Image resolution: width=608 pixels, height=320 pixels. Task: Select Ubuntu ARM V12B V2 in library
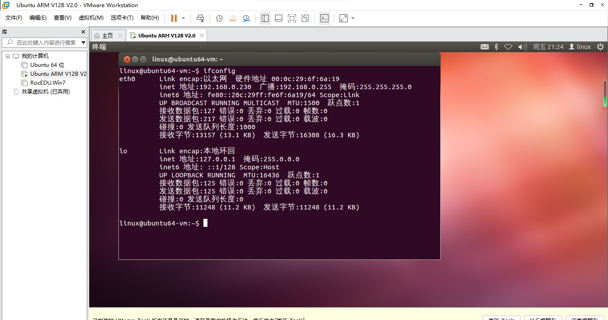click(58, 74)
